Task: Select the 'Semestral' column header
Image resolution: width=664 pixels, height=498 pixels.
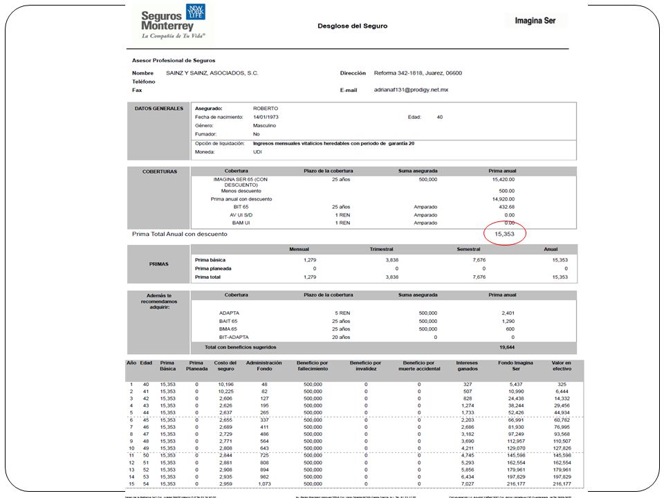Action: pos(468,250)
